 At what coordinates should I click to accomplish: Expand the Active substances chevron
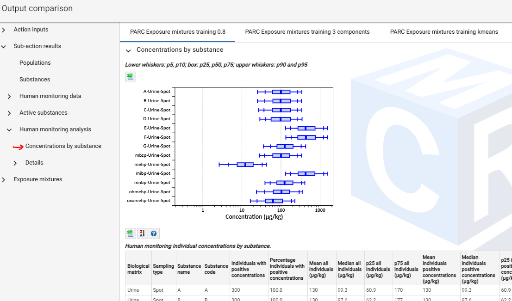[x=9, y=113]
